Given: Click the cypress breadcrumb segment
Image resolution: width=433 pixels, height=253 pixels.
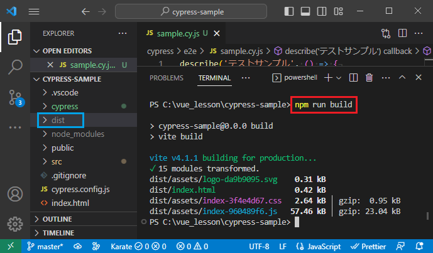Looking at the screenshot, I should (x=160, y=51).
